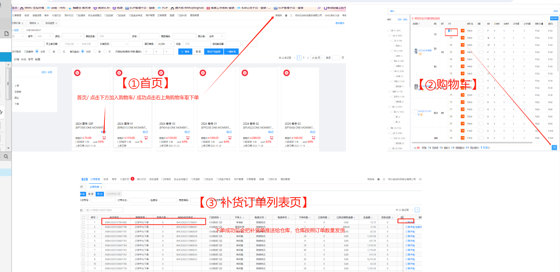Tick the ONE MOMENT brand checkbox
The width and height of the screenshot is (560, 272).
pos(23,30)
